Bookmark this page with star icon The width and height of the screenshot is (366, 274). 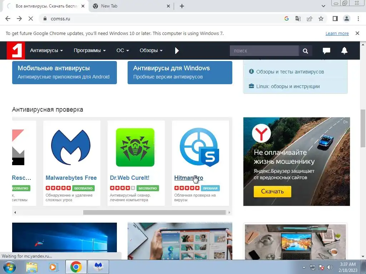click(321, 19)
